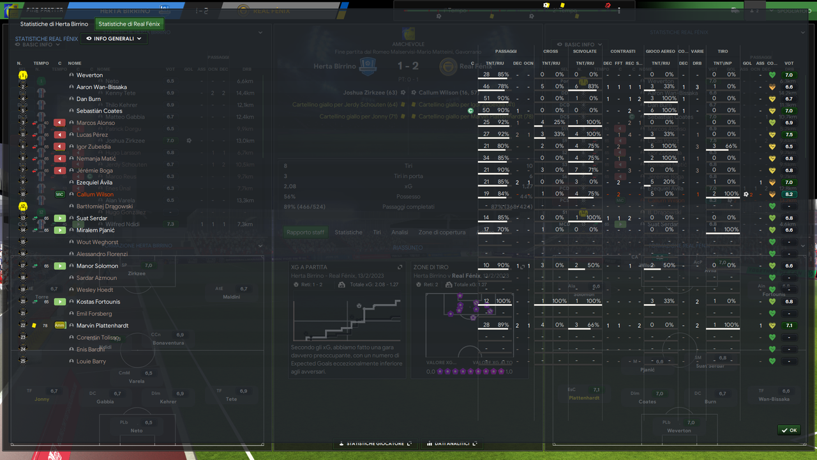817x460 pixels.
Task: Click the yellow number 12 shirt icon
Action: [x=22, y=206]
